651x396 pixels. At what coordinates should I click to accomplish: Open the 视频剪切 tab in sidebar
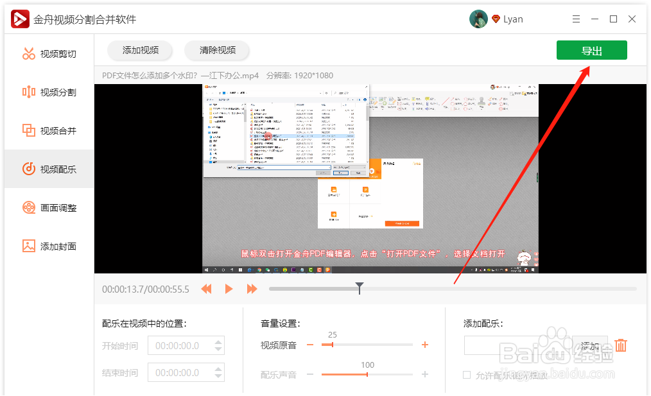[x=49, y=53]
